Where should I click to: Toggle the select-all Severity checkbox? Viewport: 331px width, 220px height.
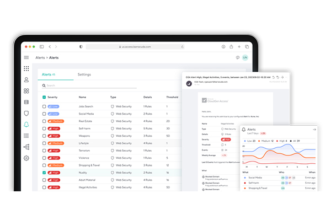44,97
